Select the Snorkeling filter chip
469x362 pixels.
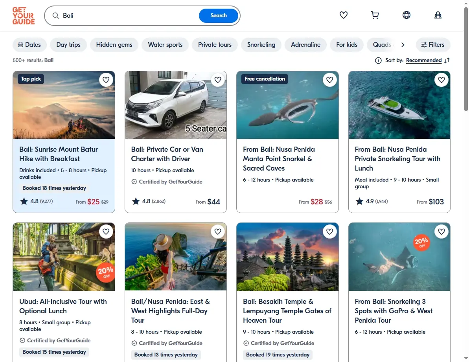(261, 45)
